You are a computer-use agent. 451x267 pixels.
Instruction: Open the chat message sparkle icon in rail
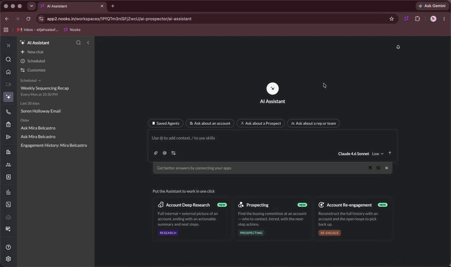click(x=8, y=229)
